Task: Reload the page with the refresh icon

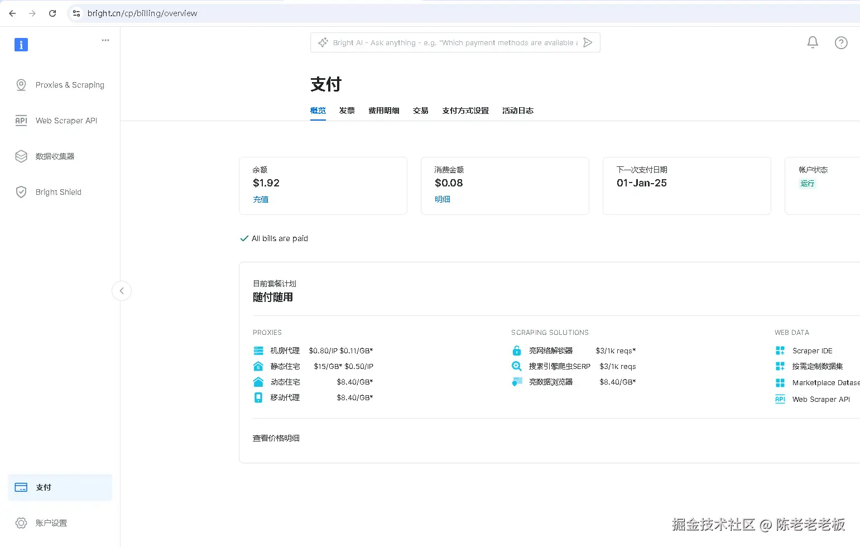Action: pyautogui.click(x=52, y=13)
